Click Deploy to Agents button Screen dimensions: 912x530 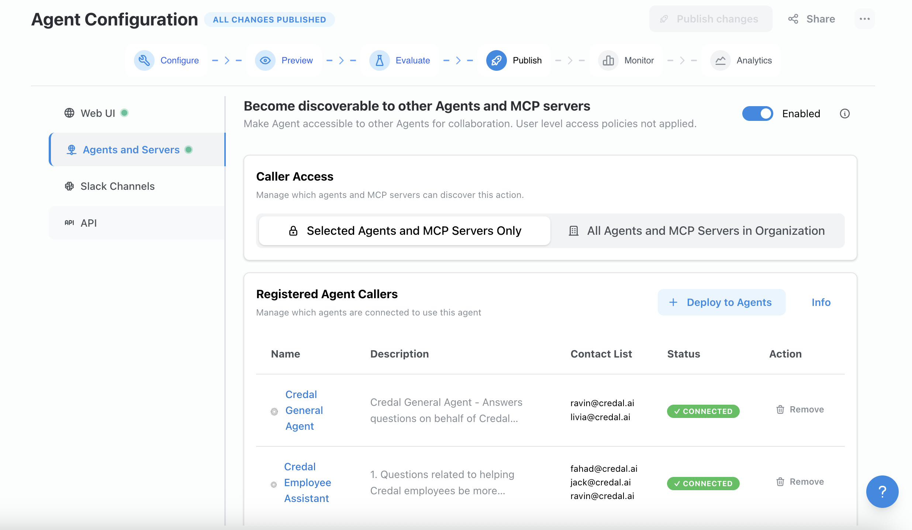click(721, 302)
